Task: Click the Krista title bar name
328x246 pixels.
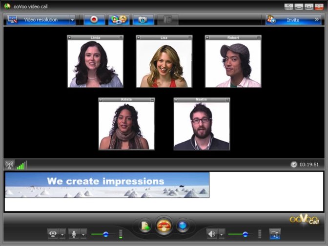Action: click(x=126, y=99)
